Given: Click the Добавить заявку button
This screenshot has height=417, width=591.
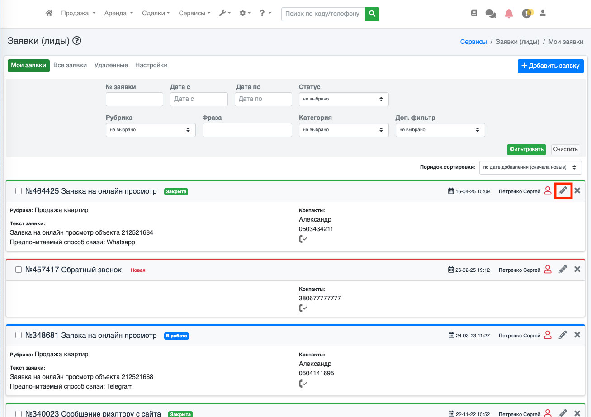Looking at the screenshot, I should point(550,66).
